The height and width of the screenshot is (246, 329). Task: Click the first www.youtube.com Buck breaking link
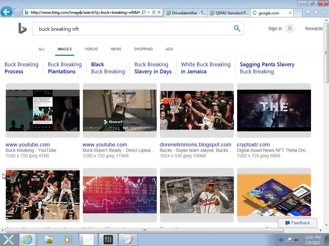tap(28, 144)
